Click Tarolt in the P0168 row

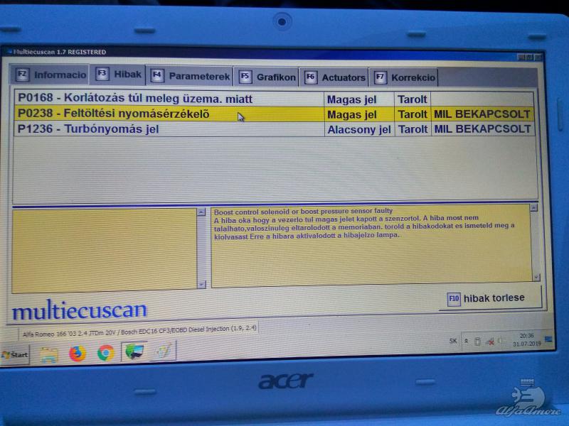click(x=413, y=99)
